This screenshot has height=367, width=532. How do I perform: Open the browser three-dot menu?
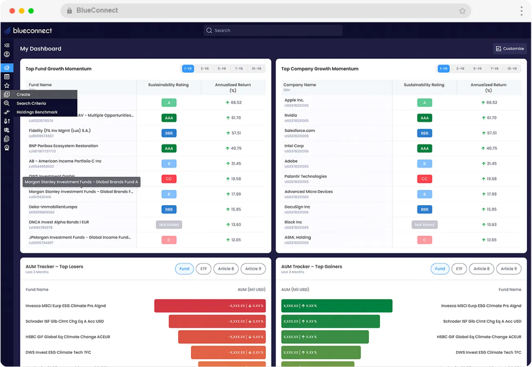(x=521, y=11)
